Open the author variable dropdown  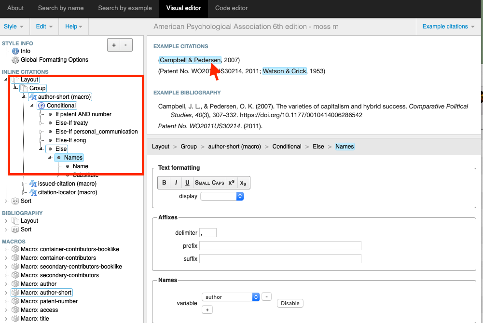pyautogui.click(x=231, y=297)
